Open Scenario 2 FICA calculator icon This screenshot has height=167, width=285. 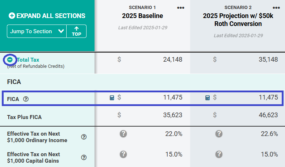208,97
